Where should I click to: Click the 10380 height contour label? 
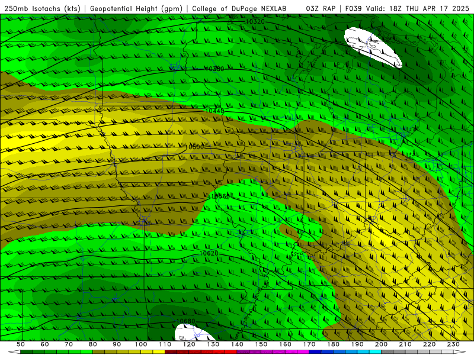pos(214,69)
